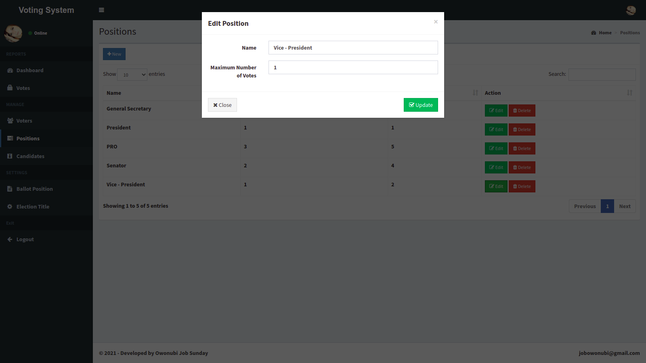
Task: Open the user avatar in top bar
Action: point(631,10)
